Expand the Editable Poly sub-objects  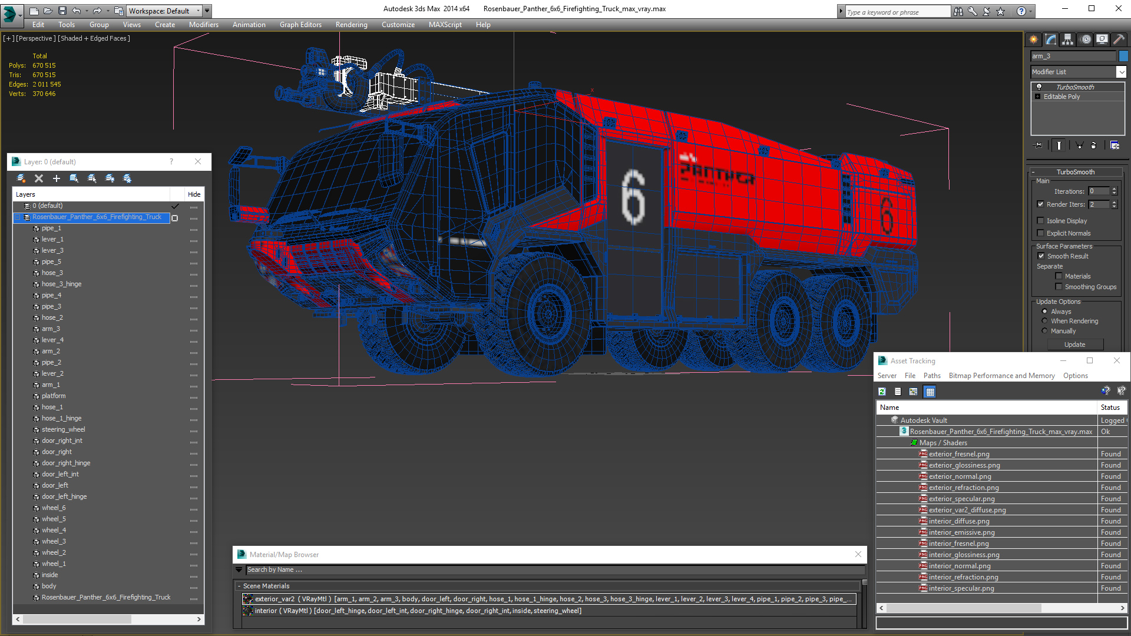[1038, 97]
